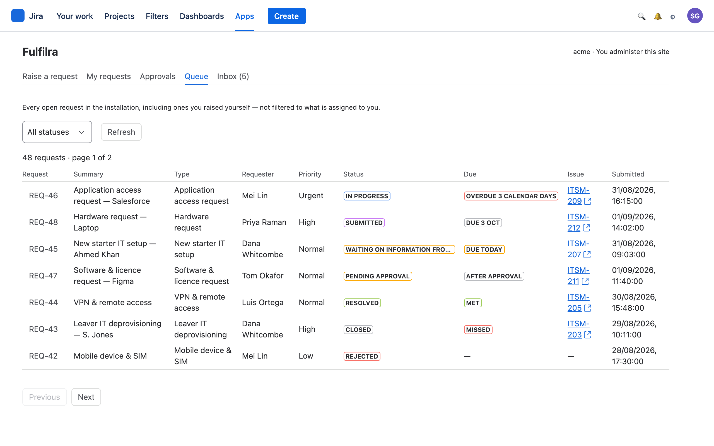
Task: Switch to My requests tab
Action: [109, 76]
